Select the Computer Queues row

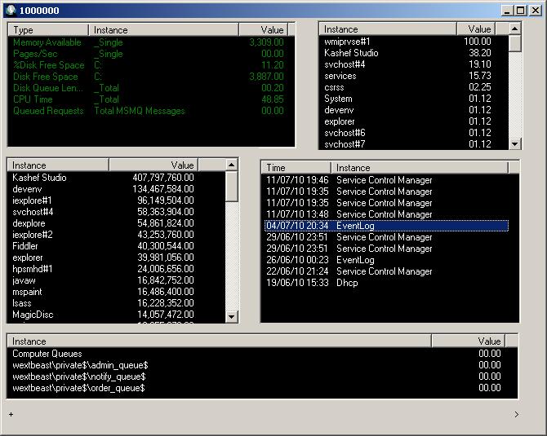click(x=47, y=354)
